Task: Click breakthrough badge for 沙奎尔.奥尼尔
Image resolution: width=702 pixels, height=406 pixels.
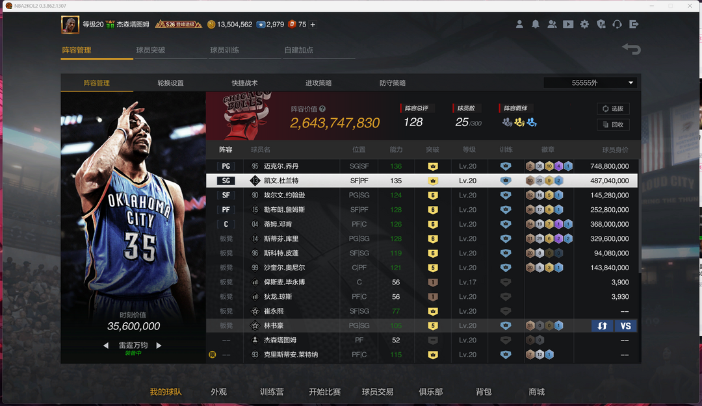Action: point(432,268)
